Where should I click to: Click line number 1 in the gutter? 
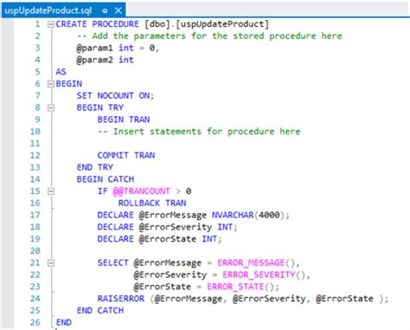pyautogui.click(x=38, y=24)
